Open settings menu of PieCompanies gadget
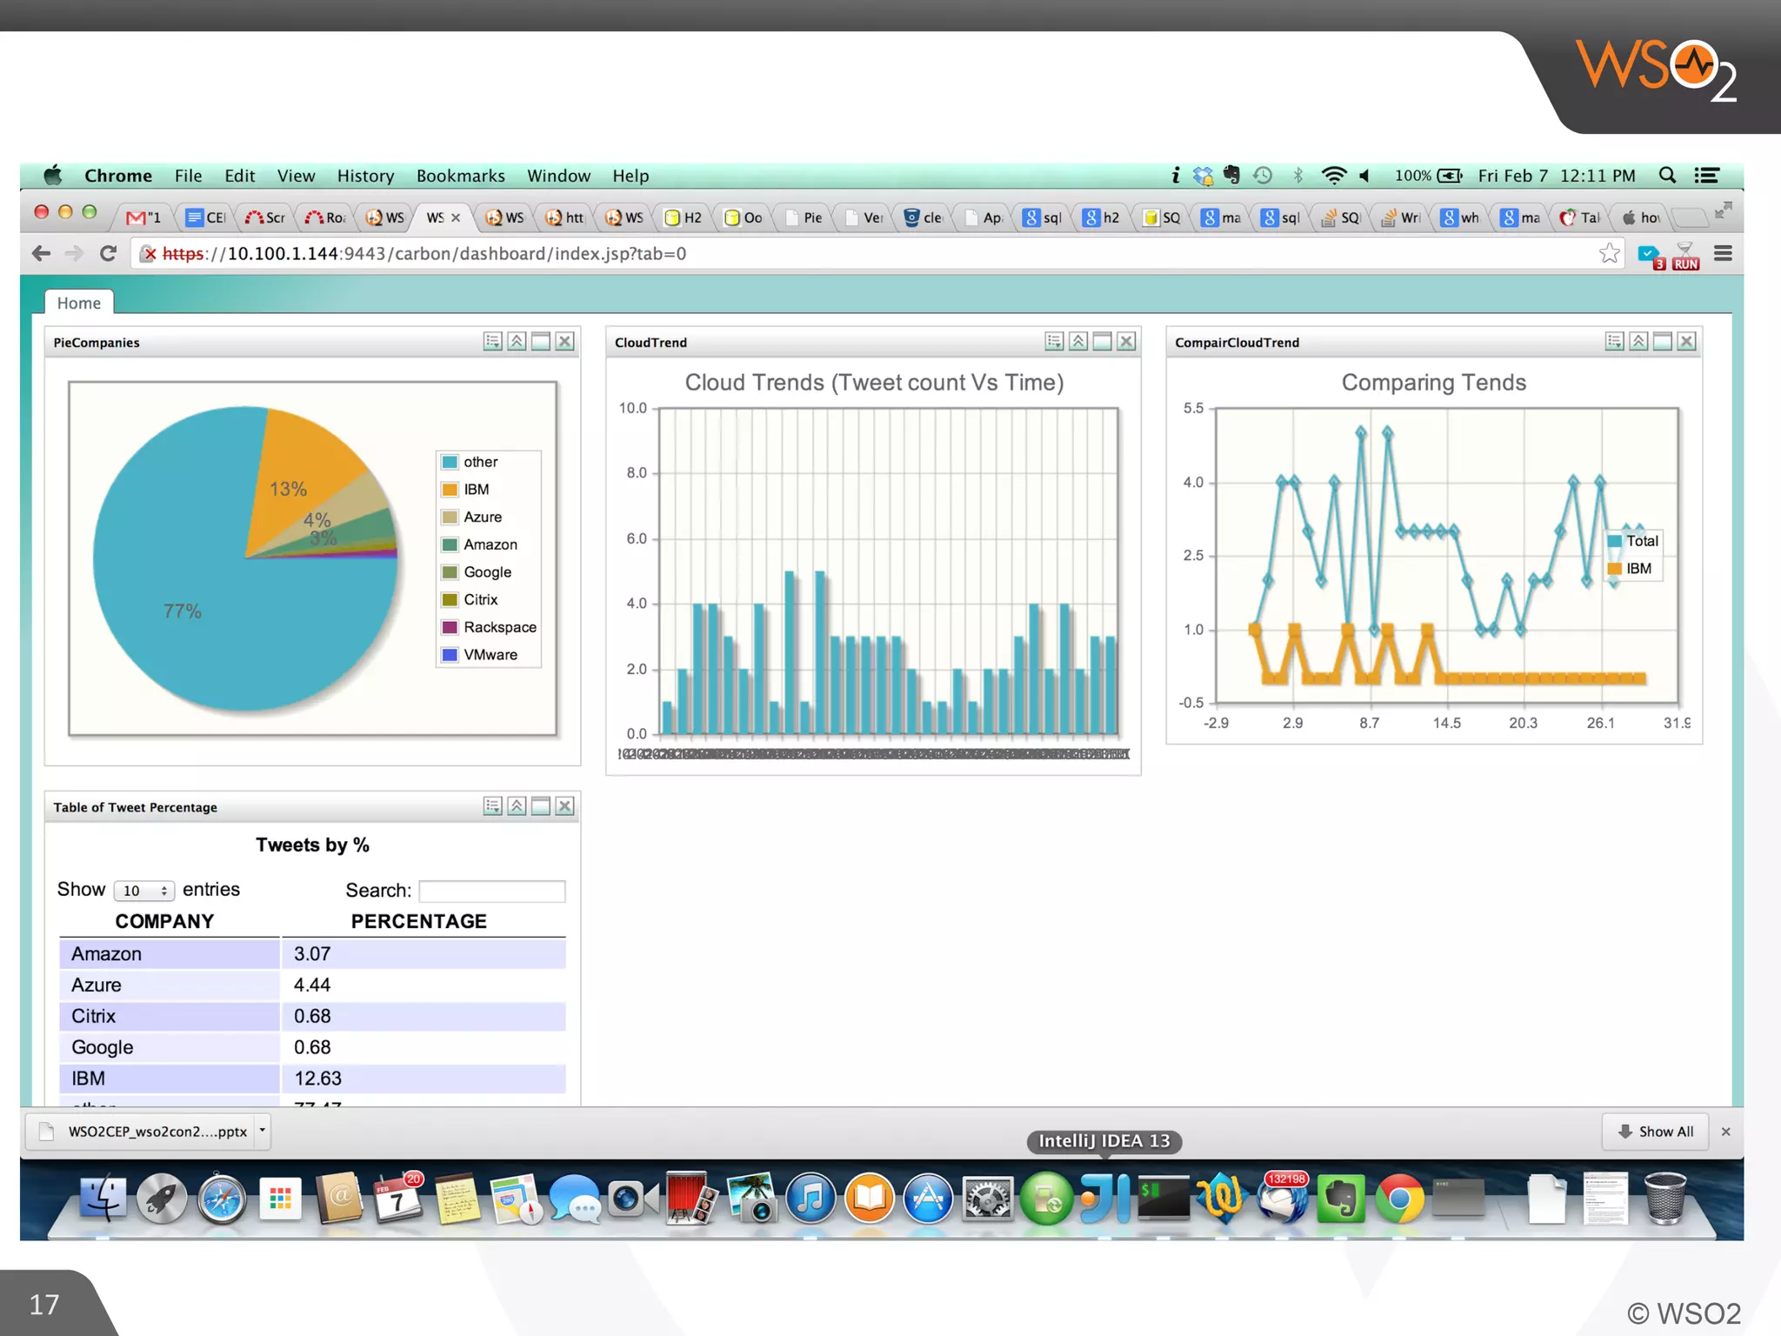This screenshot has height=1336, width=1781. point(492,342)
